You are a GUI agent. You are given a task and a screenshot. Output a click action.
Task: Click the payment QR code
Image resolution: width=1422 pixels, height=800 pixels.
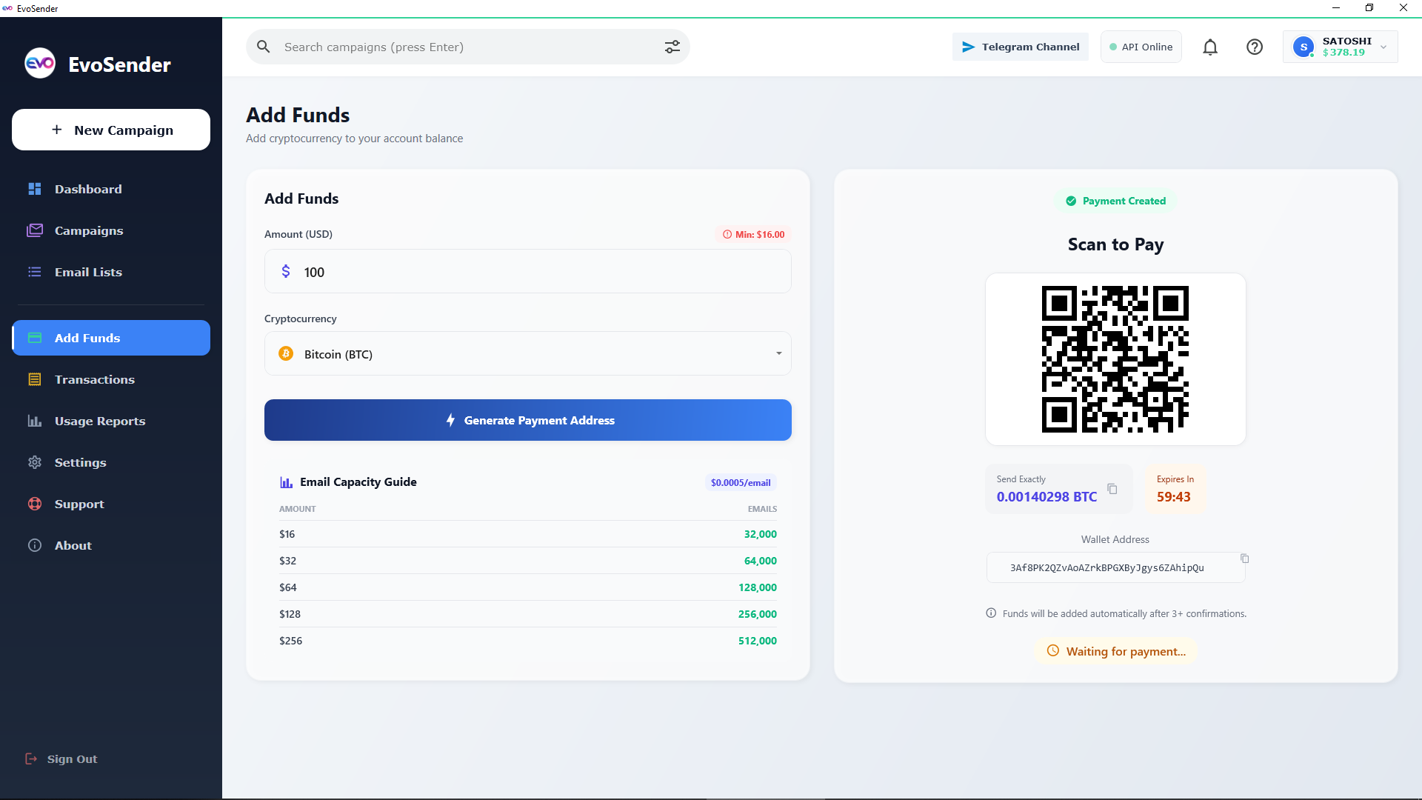[x=1115, y=359]
